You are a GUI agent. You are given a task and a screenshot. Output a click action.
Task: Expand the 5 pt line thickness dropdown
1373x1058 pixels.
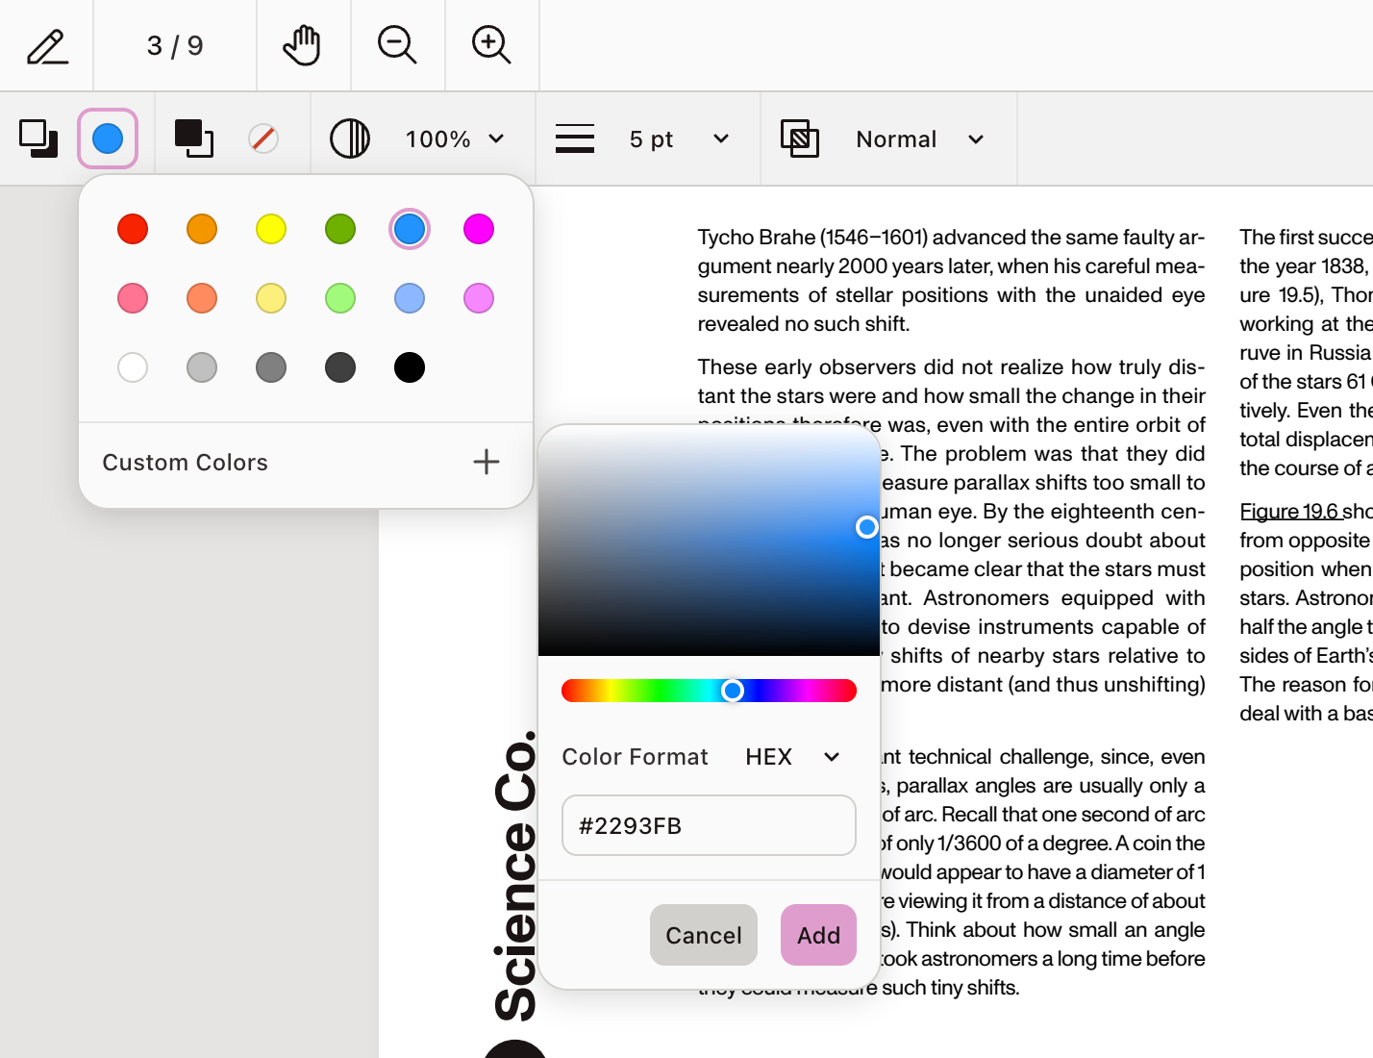[676, 139]
